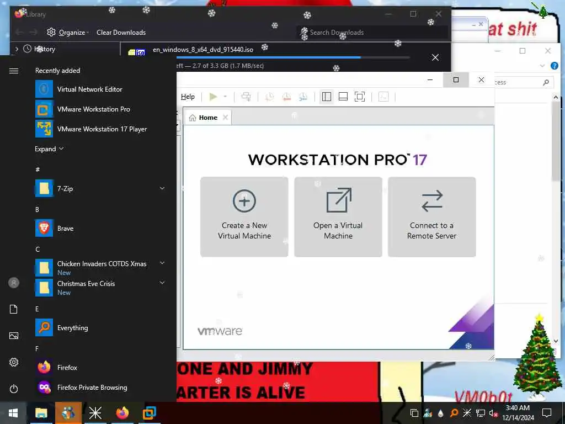Enter full screen mode via toolbar icon
Screen dimensions: 565x424
(x=360, y=97)
